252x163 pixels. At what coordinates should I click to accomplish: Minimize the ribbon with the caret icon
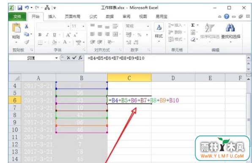pyautogui.click(x=219, y=16)
